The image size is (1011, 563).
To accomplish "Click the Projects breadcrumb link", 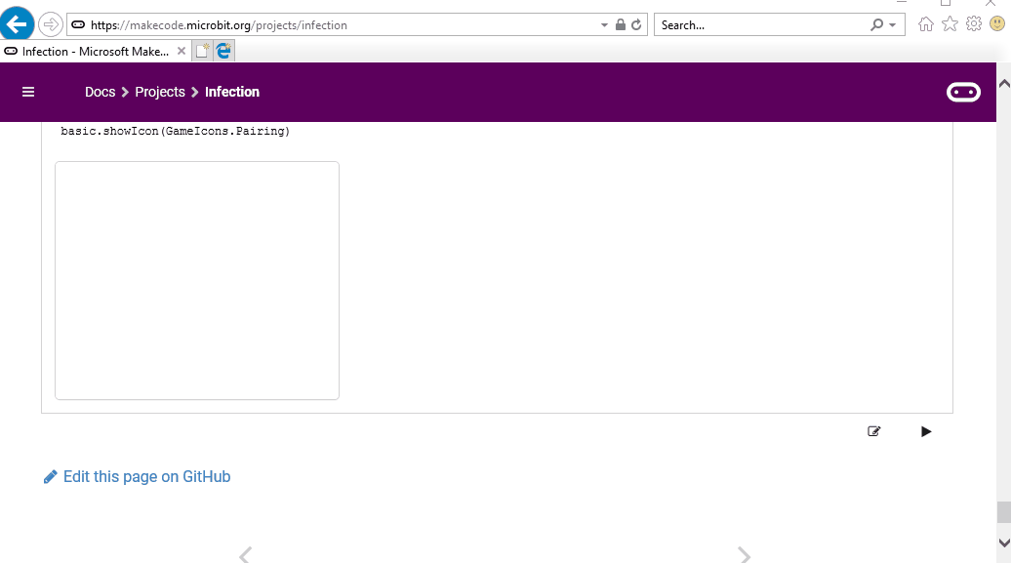I will pos(159,92).
